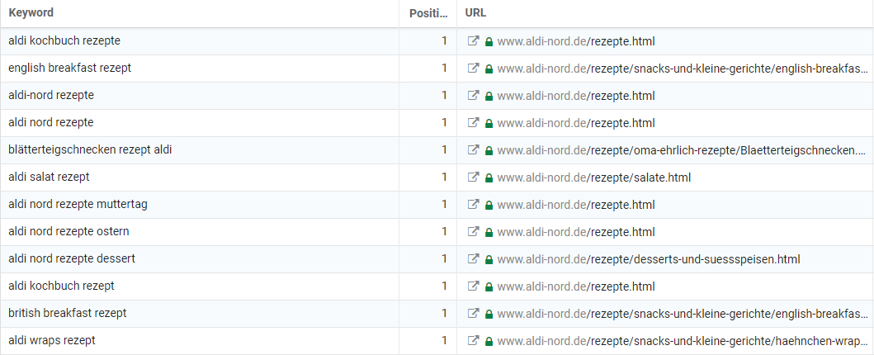Click position value 1 for aldi salat rezept
The height and width of the screenshot is (355, 874).
pos(444,177)
